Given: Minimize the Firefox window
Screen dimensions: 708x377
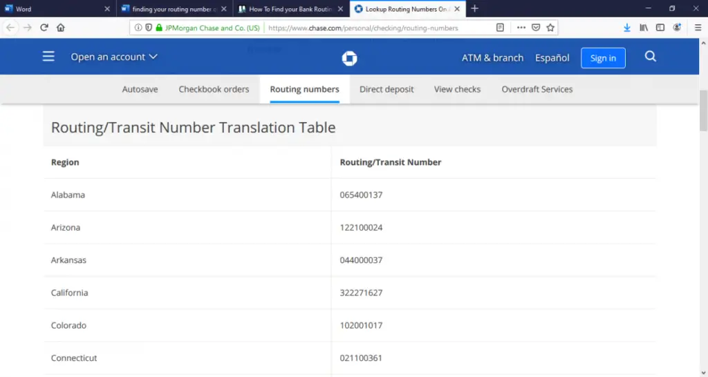Looking at the screenshot, I should [x=648, y=8].
